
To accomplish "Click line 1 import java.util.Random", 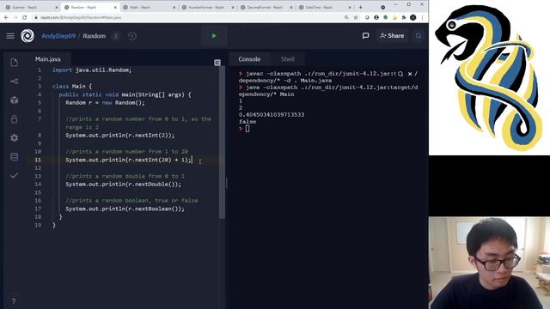I will [92, 70].
